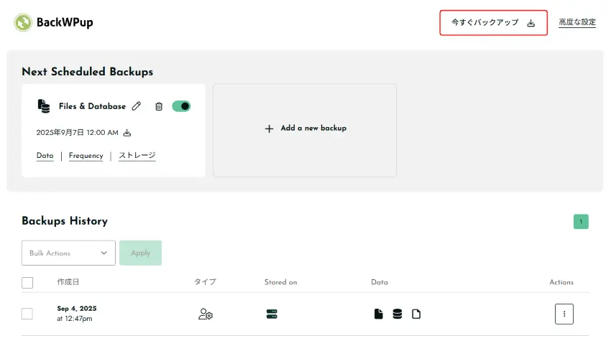Click the Files & Database stack icon
Viewport: 611px width, 341px height.
coord(44,106)
